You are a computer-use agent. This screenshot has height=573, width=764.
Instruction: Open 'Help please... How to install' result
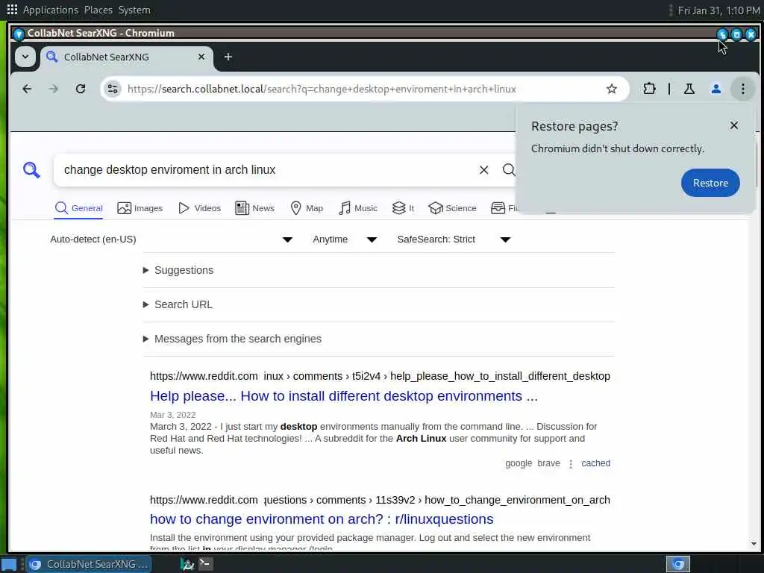[x=343, y=396]
